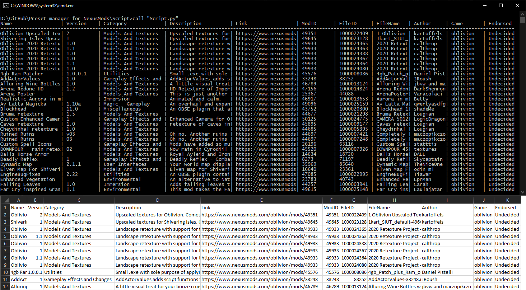
Task: Click the spreadsheet cell 'Utilities'
Action: click(79, 272)
